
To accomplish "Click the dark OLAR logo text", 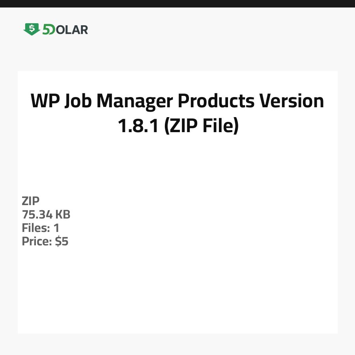I will 72,30.
